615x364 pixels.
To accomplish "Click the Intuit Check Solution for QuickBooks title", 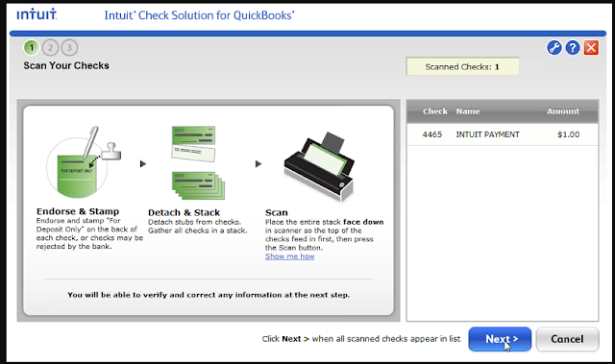I will point(199,15).
